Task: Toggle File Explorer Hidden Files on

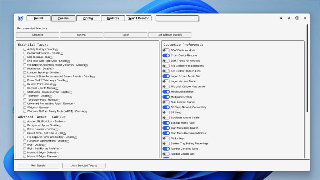Action: tap(166, 71)
